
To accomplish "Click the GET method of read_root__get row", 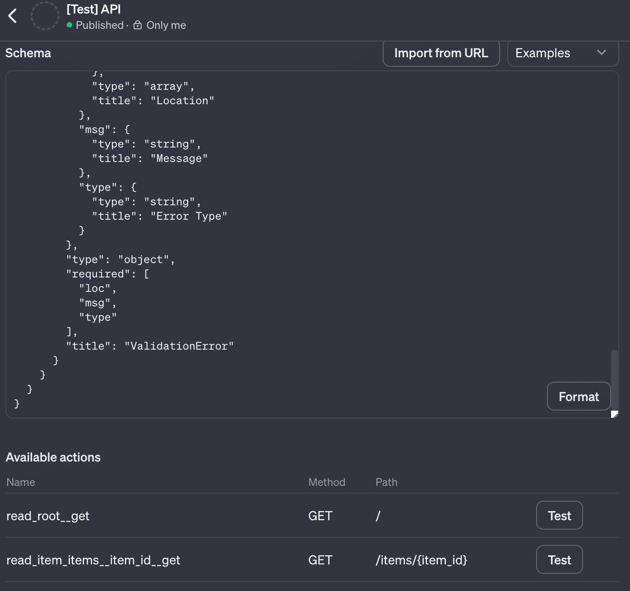I will pos(320,516).
